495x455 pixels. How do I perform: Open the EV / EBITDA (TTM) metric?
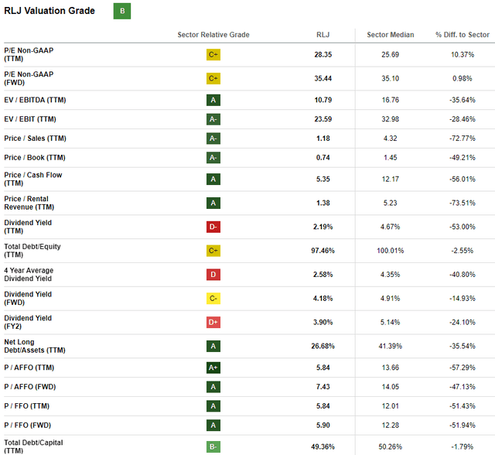point(35,100)
